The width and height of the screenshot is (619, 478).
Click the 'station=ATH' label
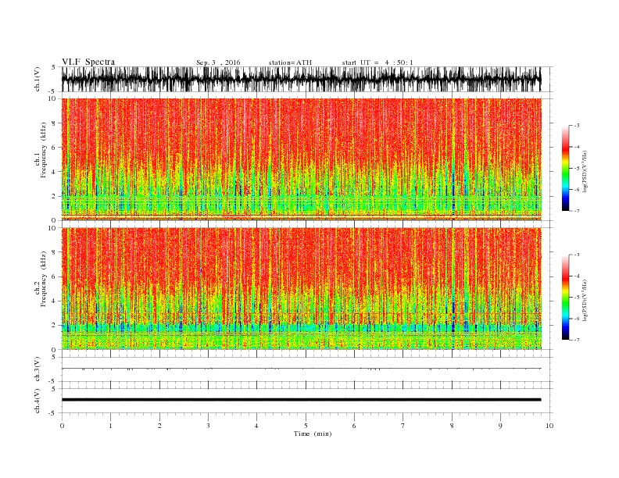(x=290, y=62)
